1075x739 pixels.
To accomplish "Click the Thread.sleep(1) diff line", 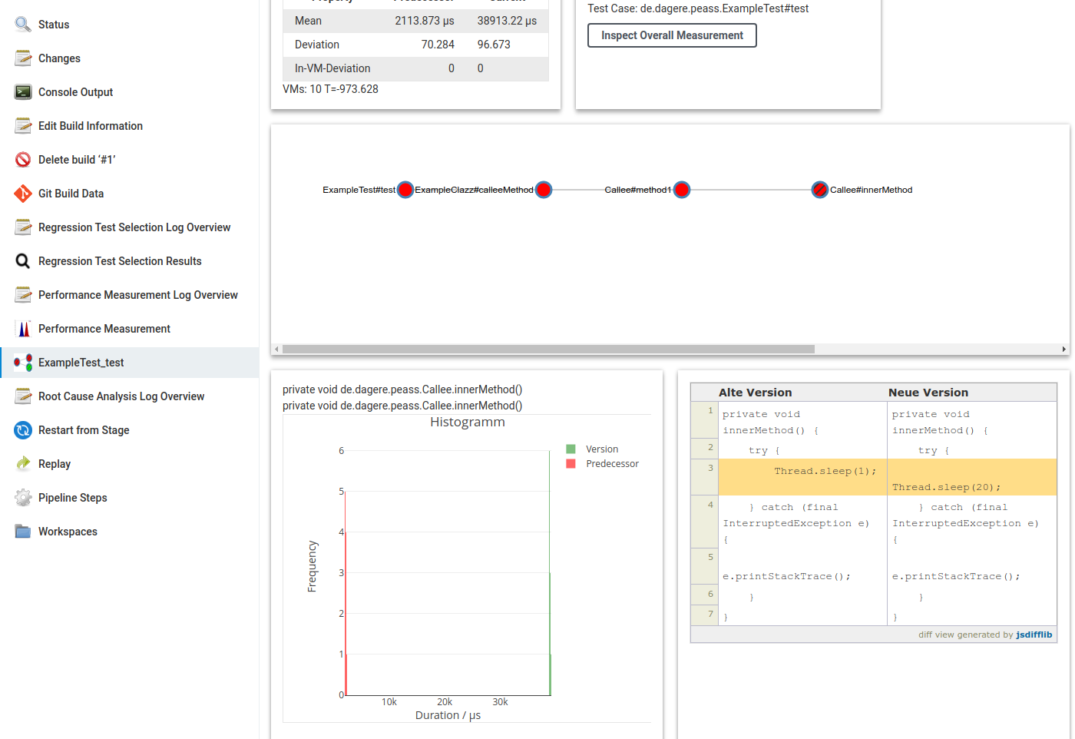I will tap(802, 477).
